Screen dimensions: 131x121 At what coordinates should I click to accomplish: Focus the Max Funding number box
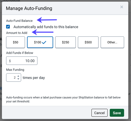(x=14, y=78)
